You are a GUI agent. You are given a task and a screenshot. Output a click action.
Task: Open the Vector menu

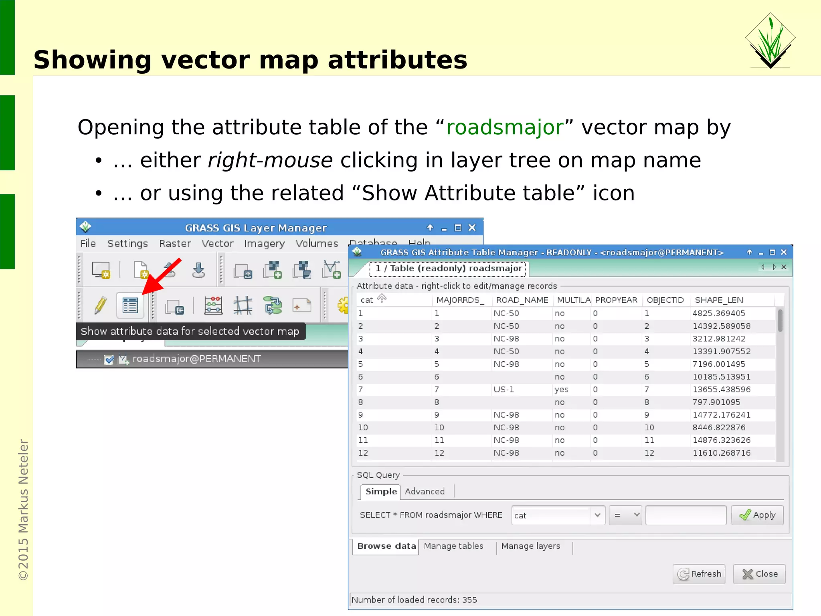click(217, 243)
